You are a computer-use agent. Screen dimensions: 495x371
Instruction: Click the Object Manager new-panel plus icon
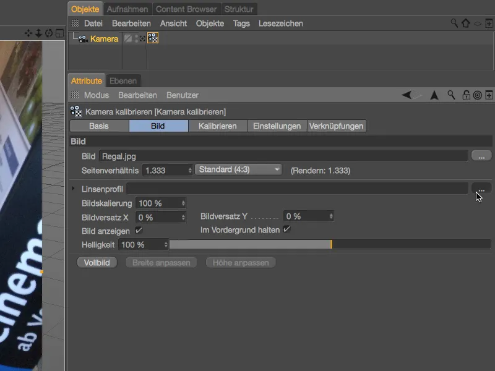coord(489,23)
